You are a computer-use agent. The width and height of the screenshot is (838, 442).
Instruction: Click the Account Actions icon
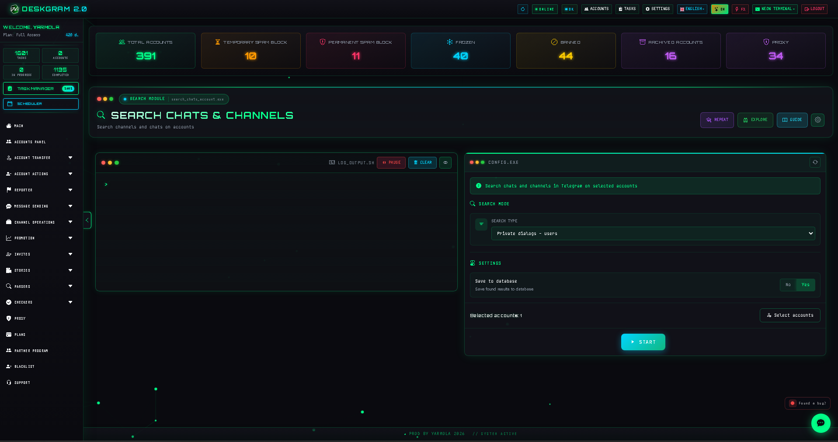(9, 174)
